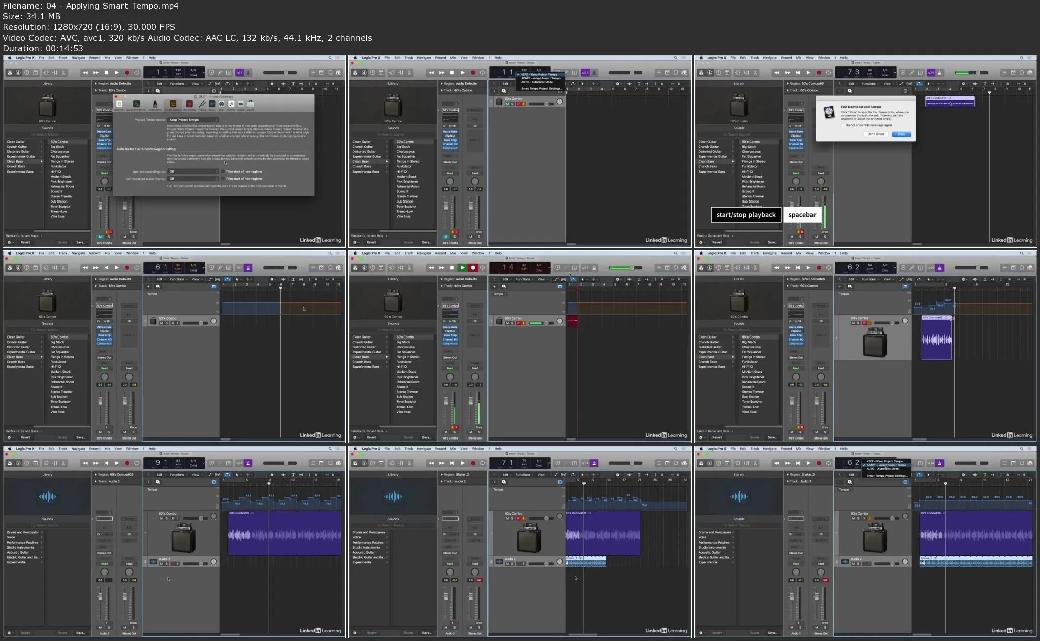Open Tuning icon in Project Settings dialog
1040x641 pixels.
[x=202, y=105]
